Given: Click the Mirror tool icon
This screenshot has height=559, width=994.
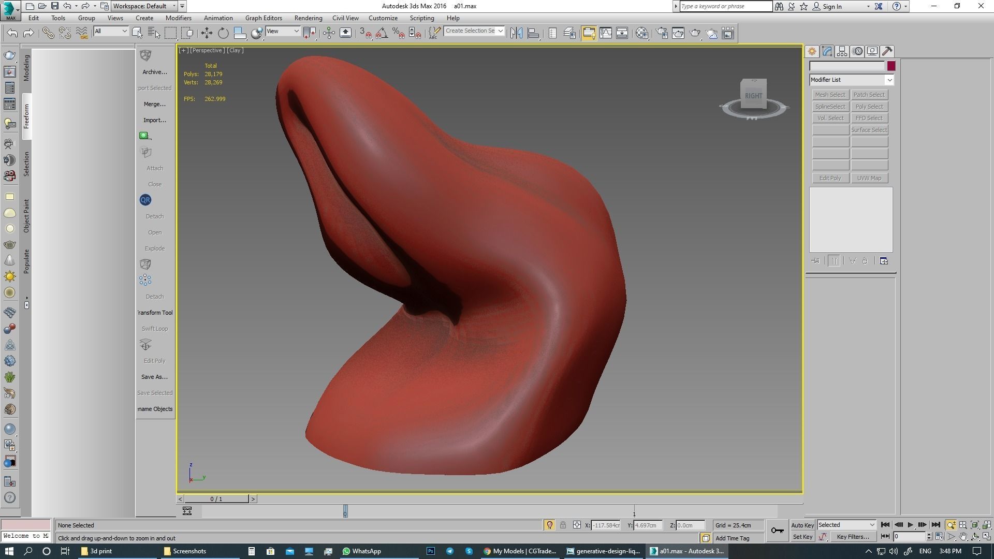Looking at the screenshot, I should (516, 33).
